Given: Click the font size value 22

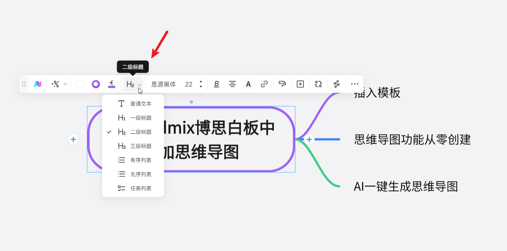Looking at the screenshot, I should [x=189, y=84].
